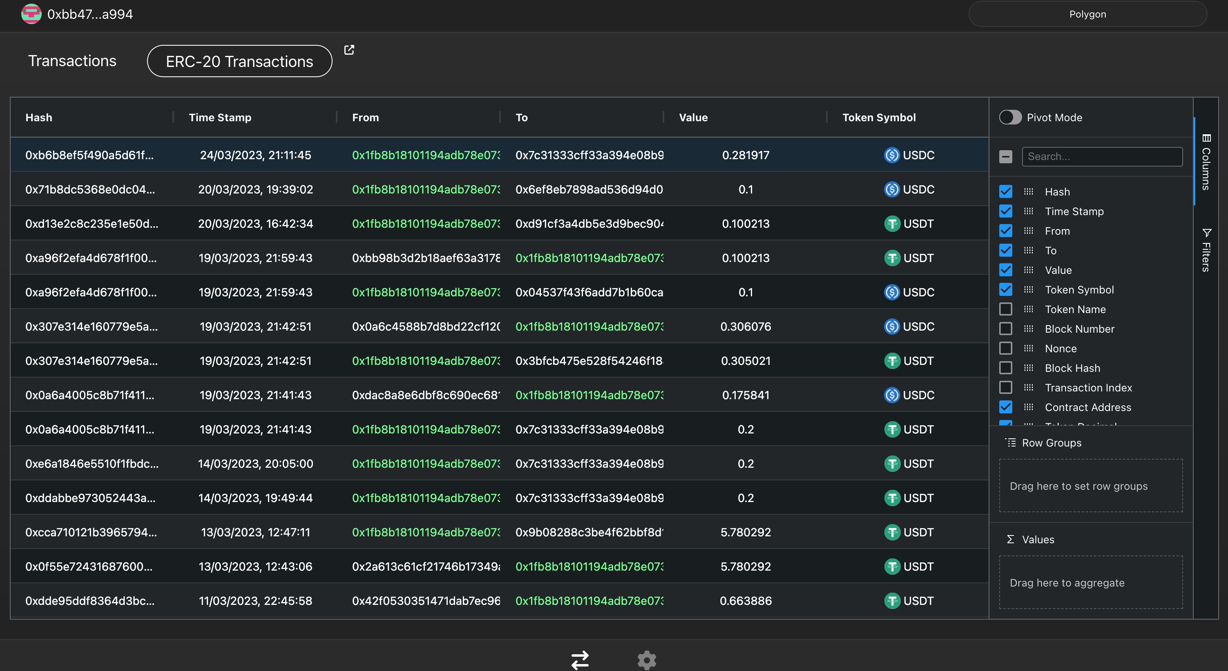Viewport: 1228px width, 671px height.
Task: Click the wallet avatar icon next to 0xbb47...a994
Action: pos(31,14)
